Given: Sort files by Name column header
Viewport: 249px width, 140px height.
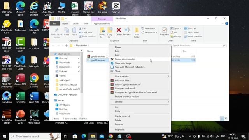Looking at the screenshot, I should (x=90, y=51).
